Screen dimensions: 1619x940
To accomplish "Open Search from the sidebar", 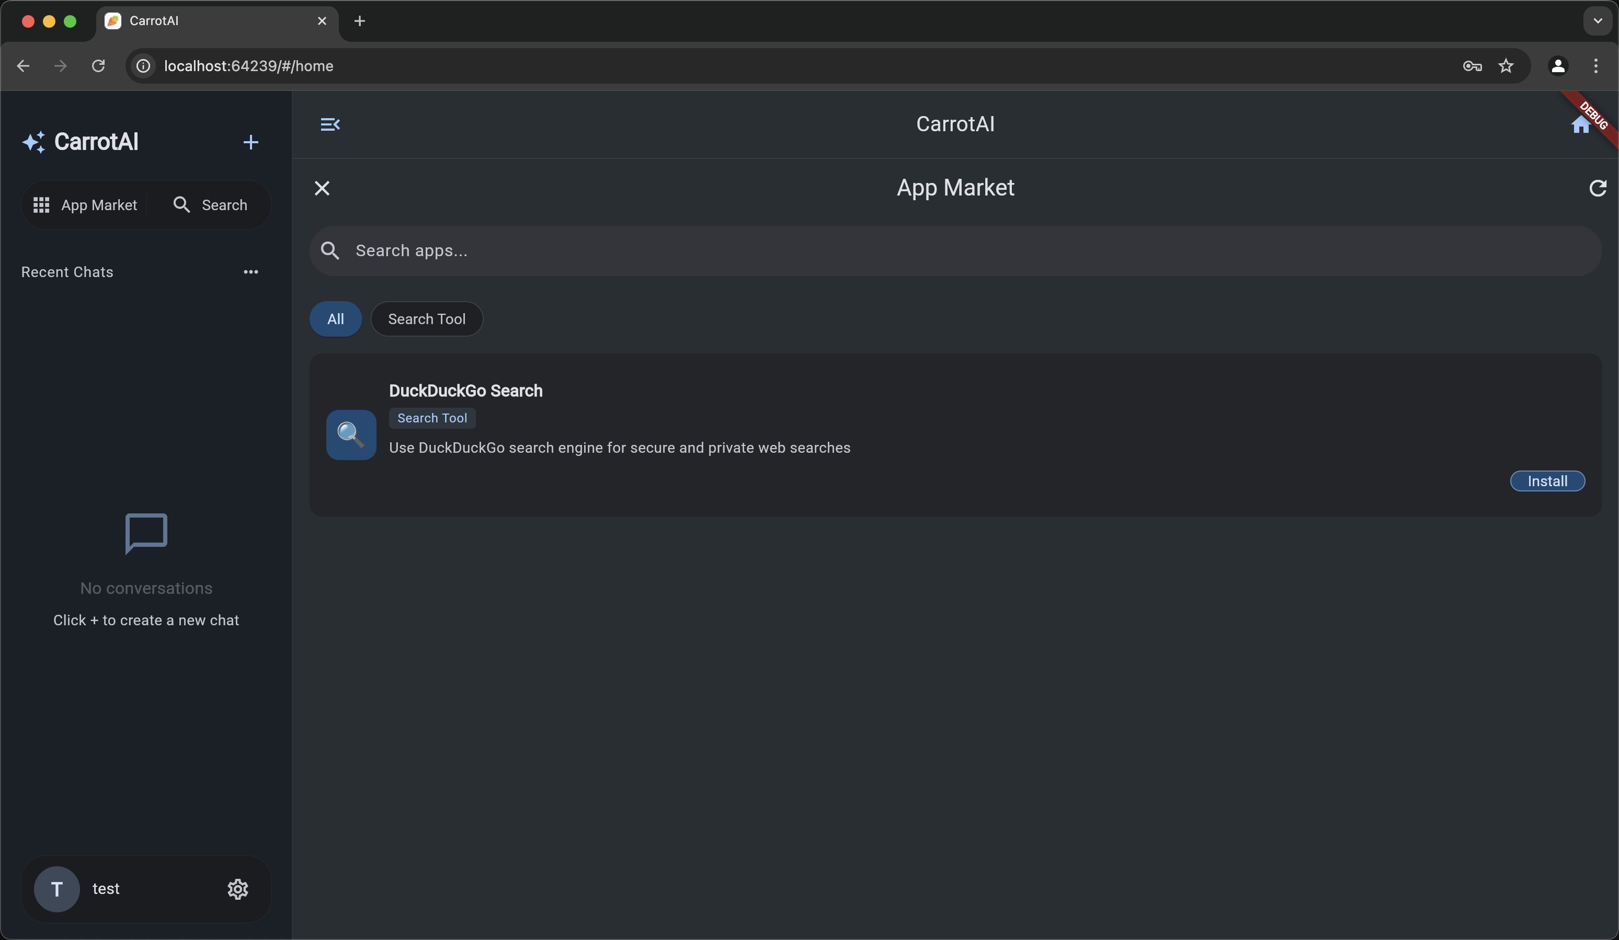I will coord(211,205).
